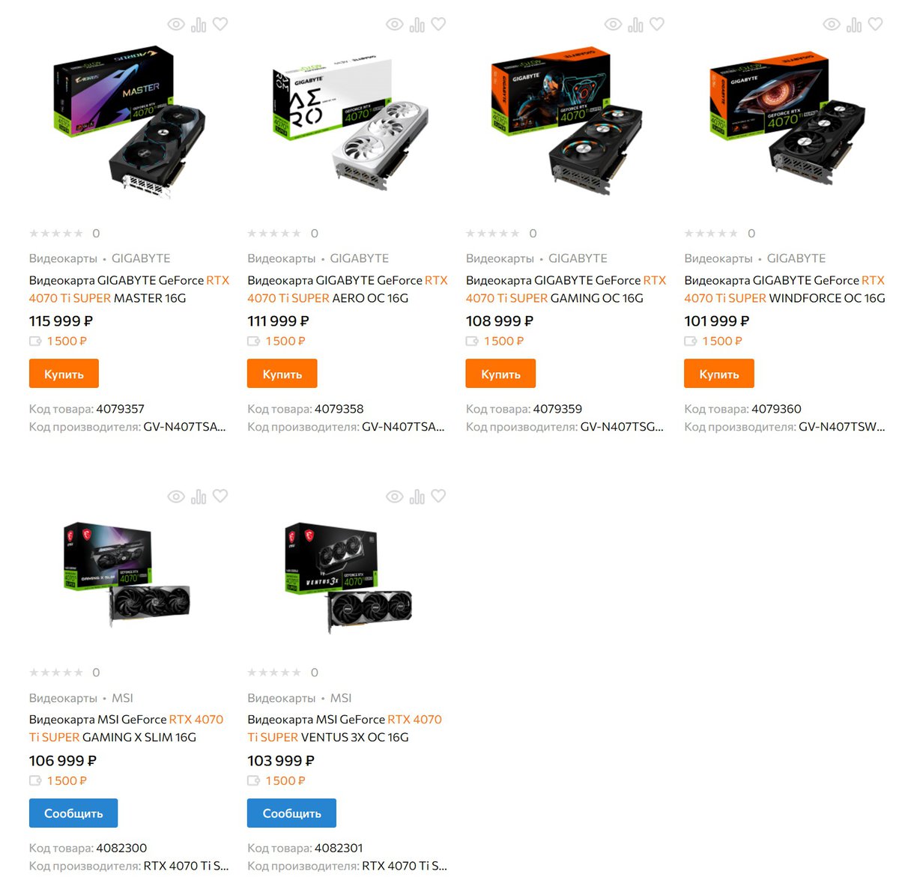Favorite the MSI VENTUS 3X card

coord(438,496)
